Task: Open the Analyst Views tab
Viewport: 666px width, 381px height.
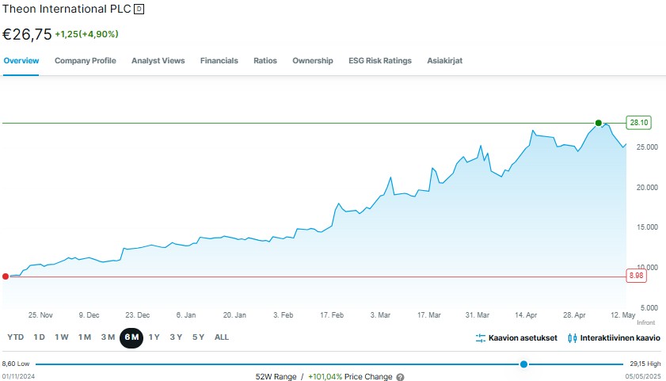Action: coord(158,61)
